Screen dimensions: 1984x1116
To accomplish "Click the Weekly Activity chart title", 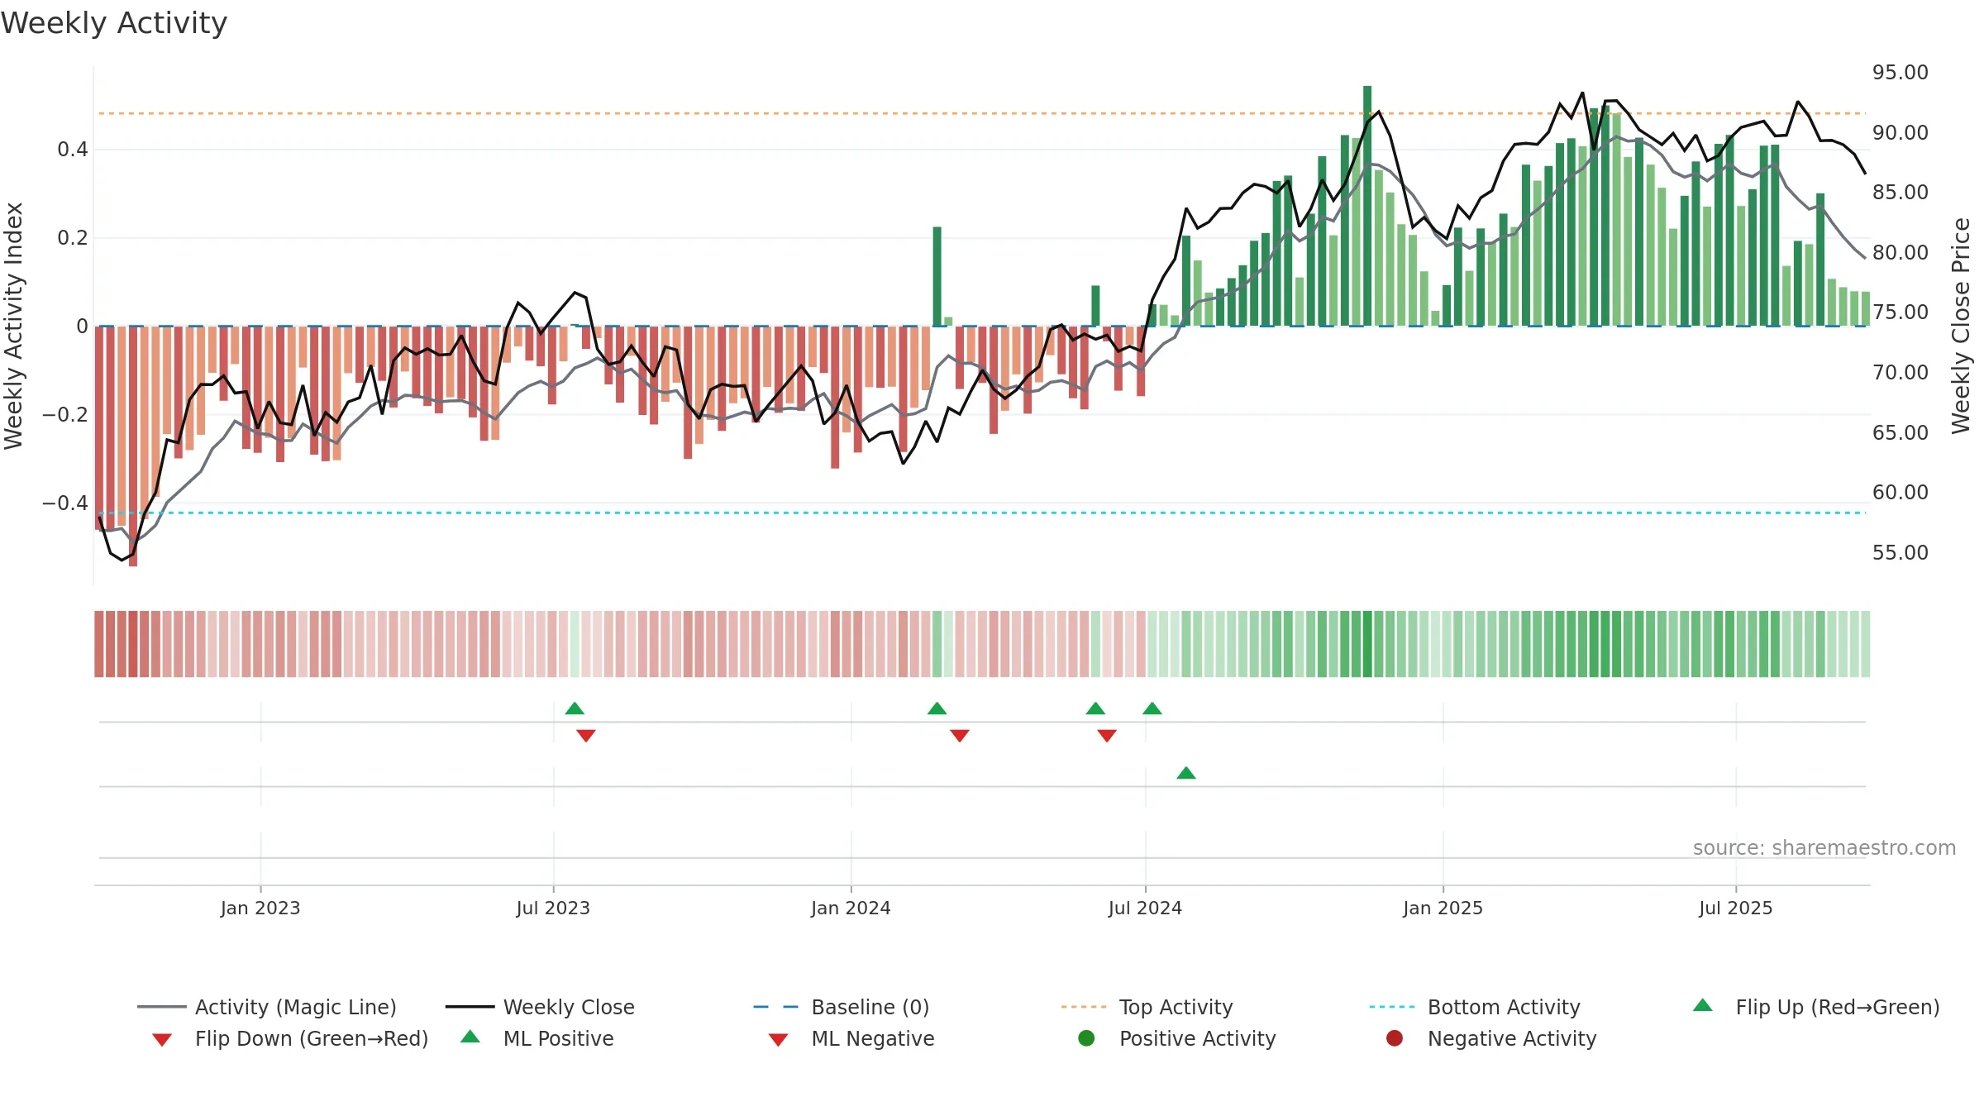I will click(x=114, y=23).
